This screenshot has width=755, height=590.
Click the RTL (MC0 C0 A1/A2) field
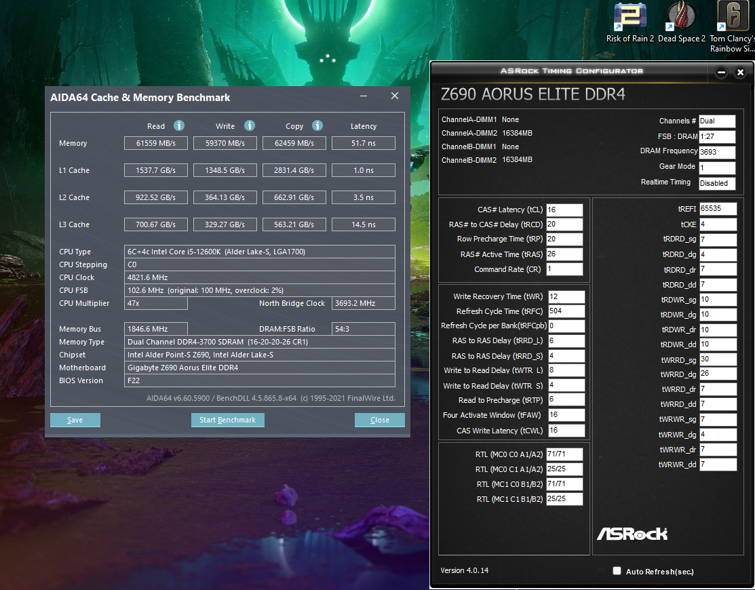564,454
